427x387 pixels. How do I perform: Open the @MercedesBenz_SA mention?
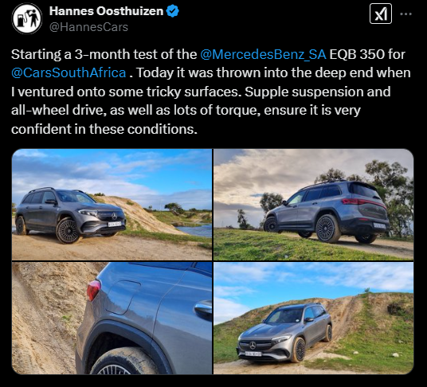tap(263, 54)
